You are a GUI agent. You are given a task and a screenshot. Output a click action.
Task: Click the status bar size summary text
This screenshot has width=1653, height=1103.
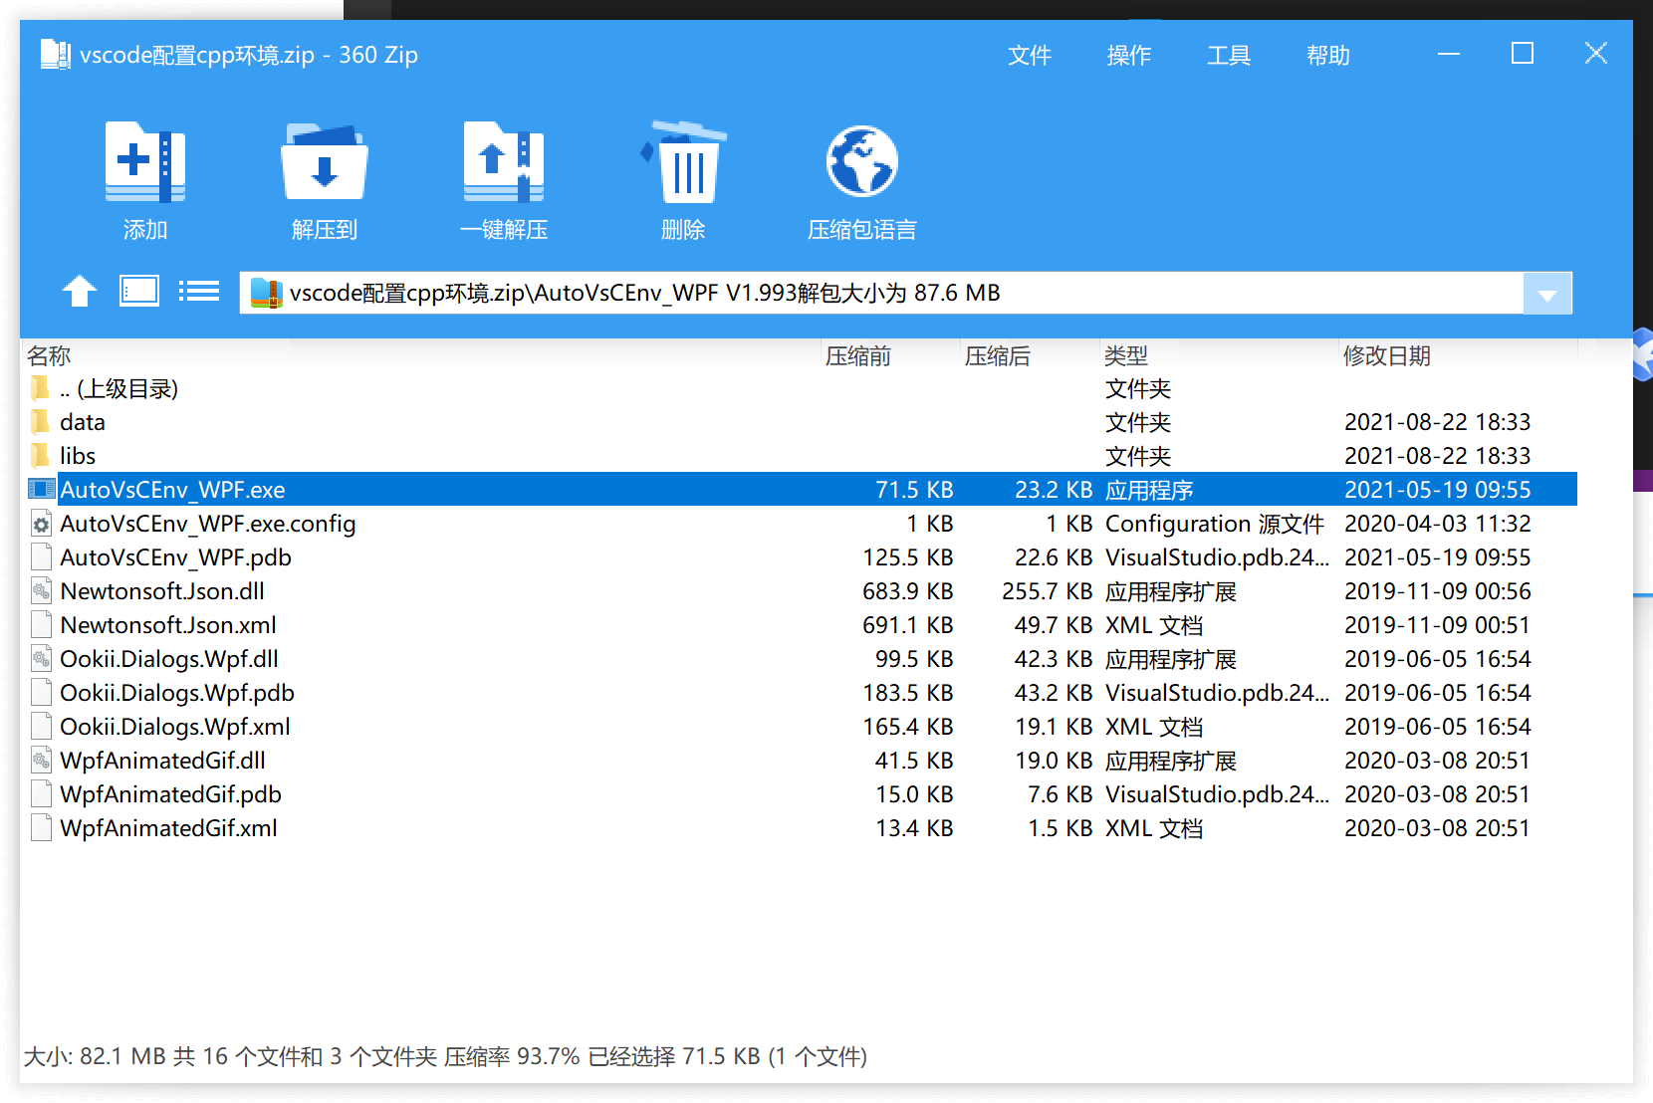[445, 1056]
